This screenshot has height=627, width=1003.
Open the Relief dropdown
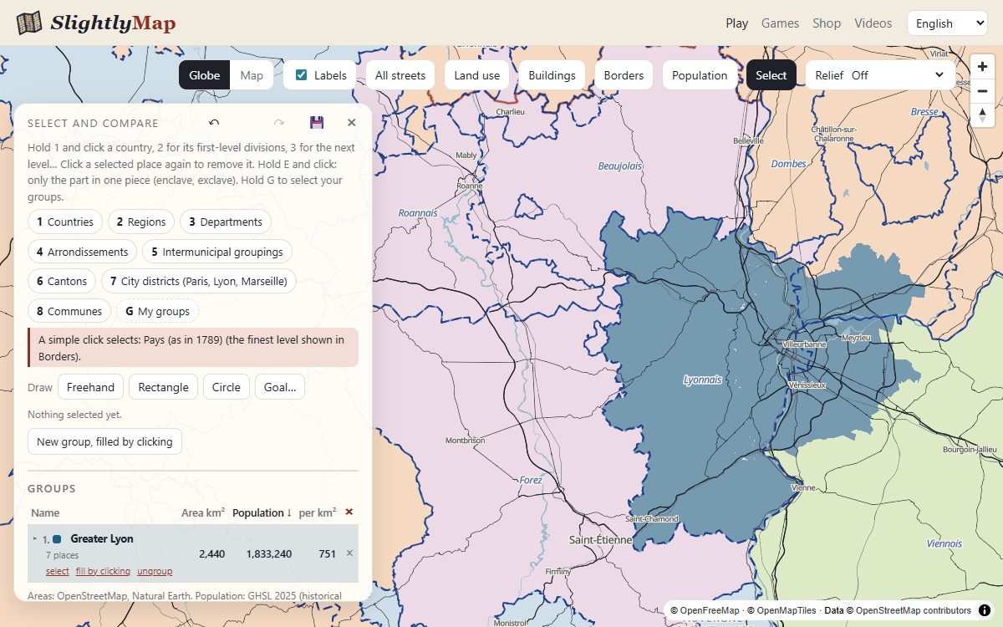tap(880, 75)
